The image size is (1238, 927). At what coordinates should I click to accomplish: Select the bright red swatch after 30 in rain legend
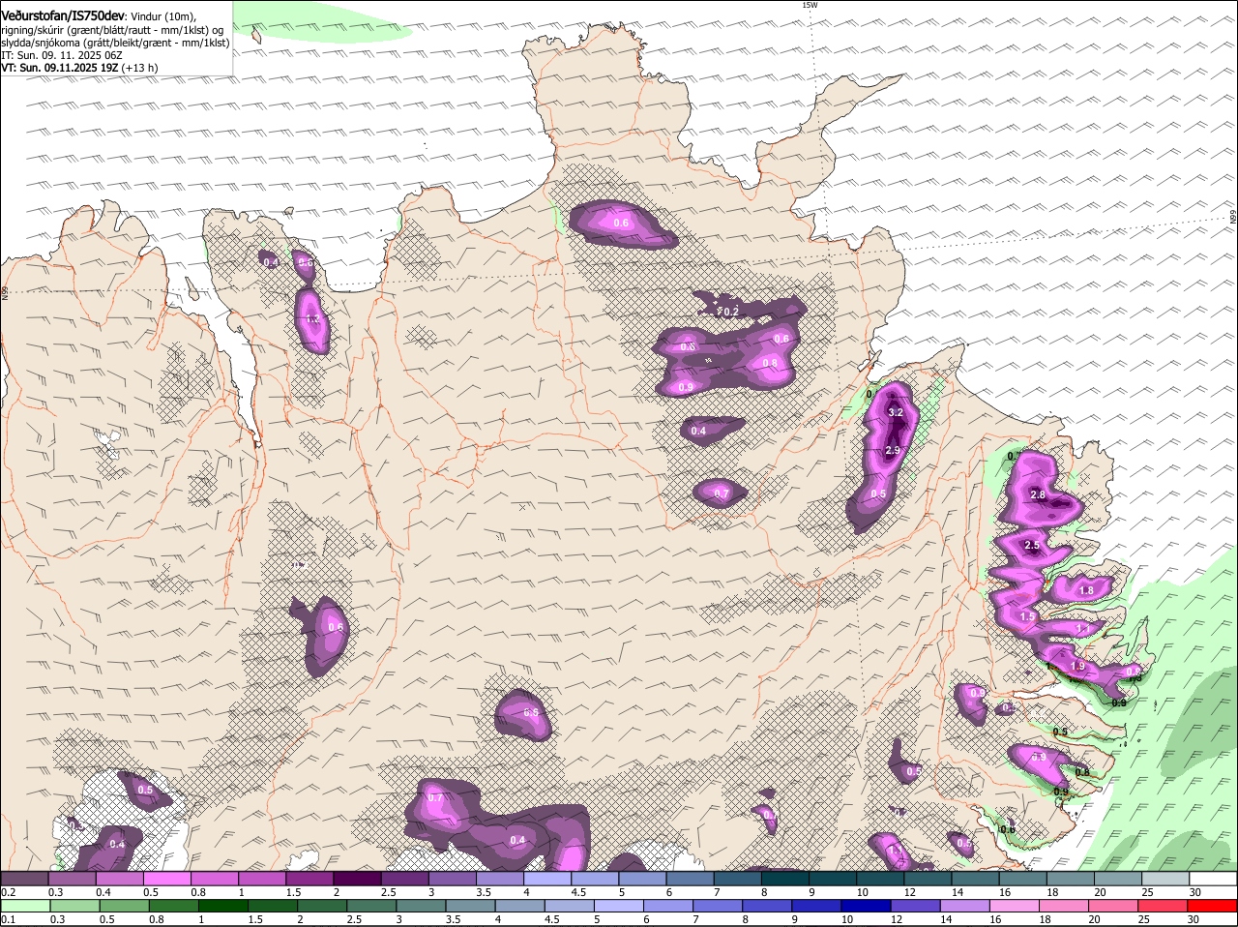point(1213,906)
